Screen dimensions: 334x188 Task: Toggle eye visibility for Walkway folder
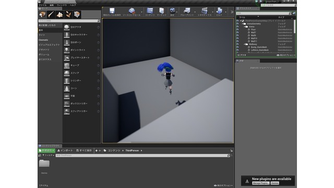[x=237, y=44]
